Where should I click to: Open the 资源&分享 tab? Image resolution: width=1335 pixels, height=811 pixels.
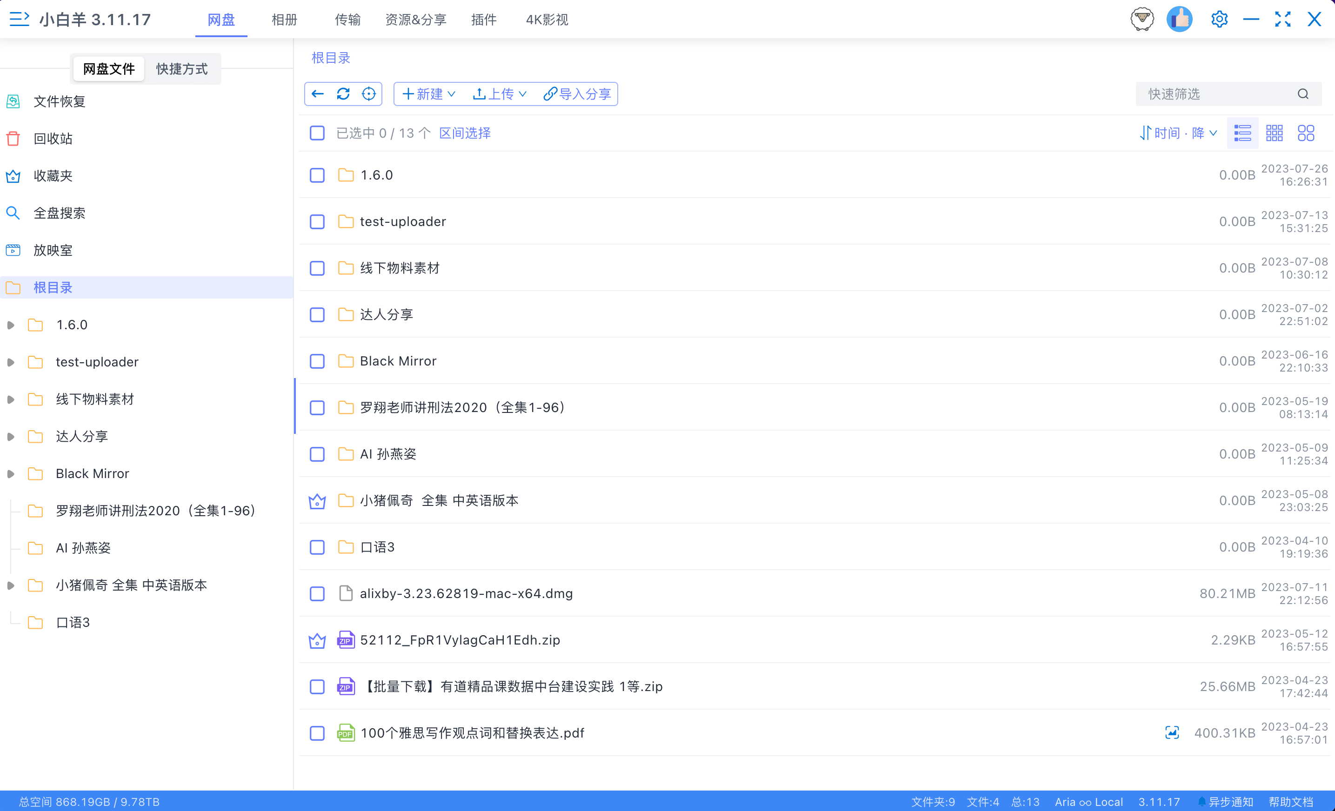point(415,20)
